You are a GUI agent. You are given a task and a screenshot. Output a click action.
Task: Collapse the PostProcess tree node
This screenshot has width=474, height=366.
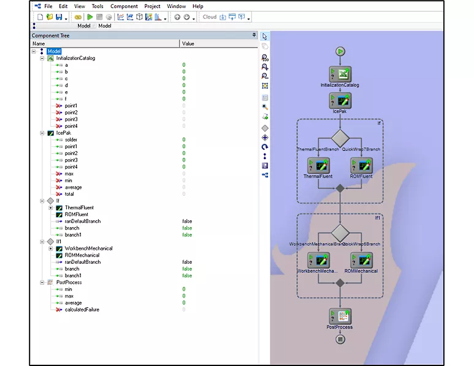(x=42, y=283)
